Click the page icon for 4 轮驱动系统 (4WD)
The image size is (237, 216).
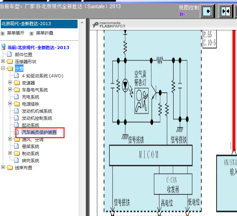pyautogui.click(x=16, y=75)
